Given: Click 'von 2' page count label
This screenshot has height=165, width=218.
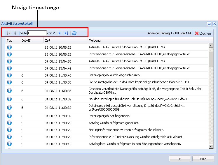Looking at the screenshot, I should (51, 33).
